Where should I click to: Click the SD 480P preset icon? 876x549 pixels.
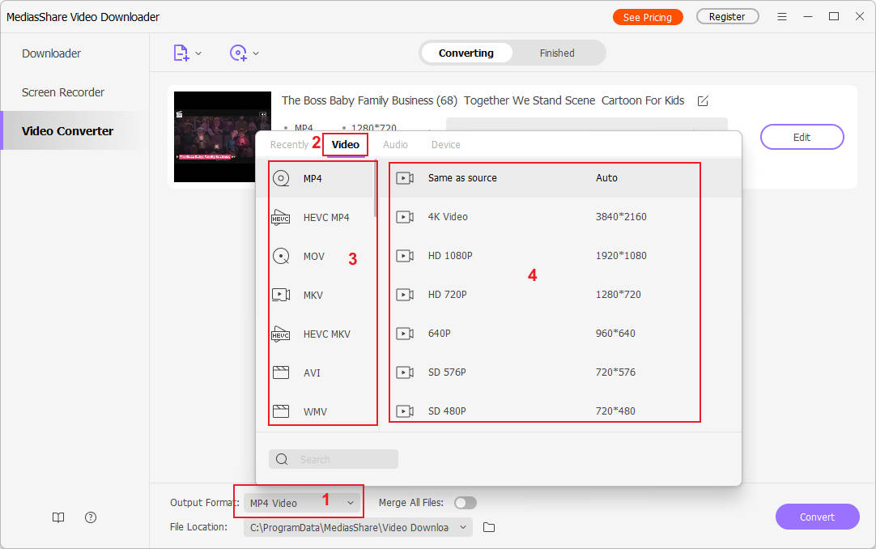pos(405,411)
